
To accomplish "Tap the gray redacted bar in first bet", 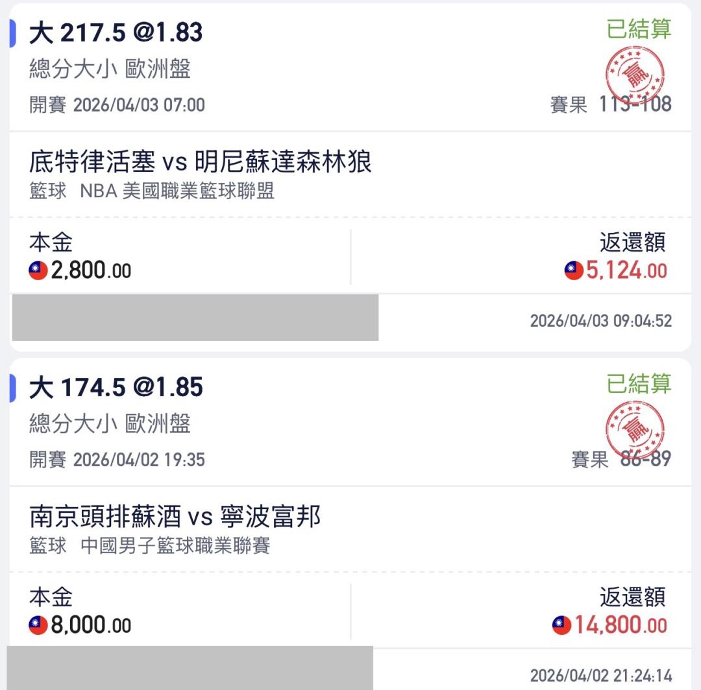I will click(195, 318).
